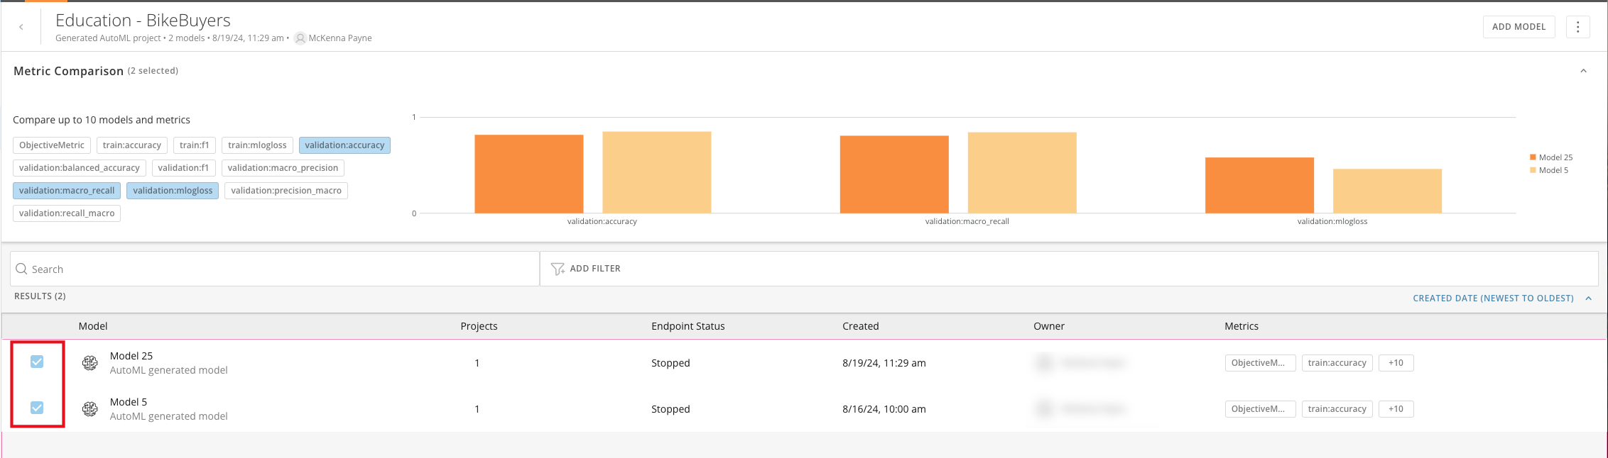Uncheck the Model 25 checkbox
The image size is (1608, 458).
37,362
